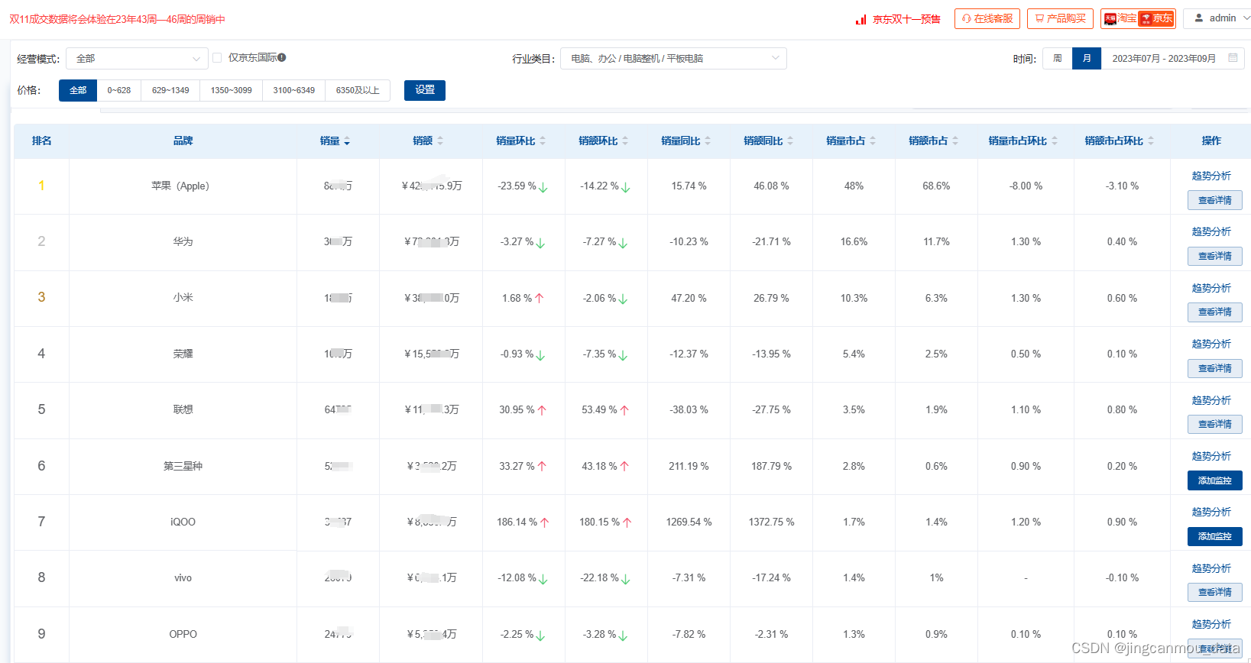
Task: Expand the 行业类目 category dropdown
Action: [673, 58]
